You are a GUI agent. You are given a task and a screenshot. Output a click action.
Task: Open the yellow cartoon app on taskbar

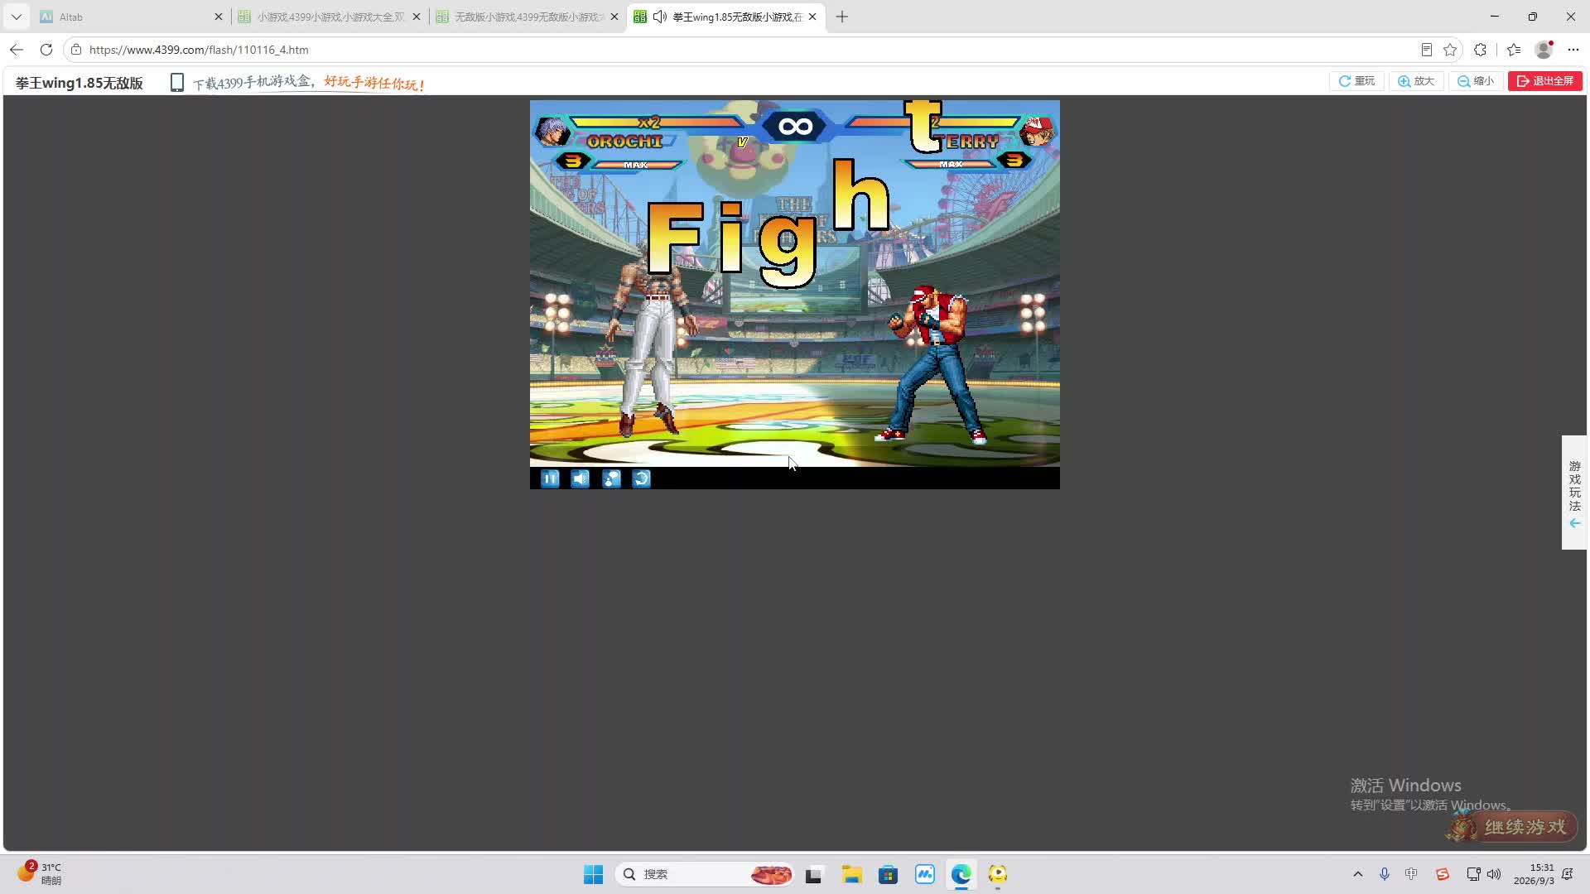[998, 874]
